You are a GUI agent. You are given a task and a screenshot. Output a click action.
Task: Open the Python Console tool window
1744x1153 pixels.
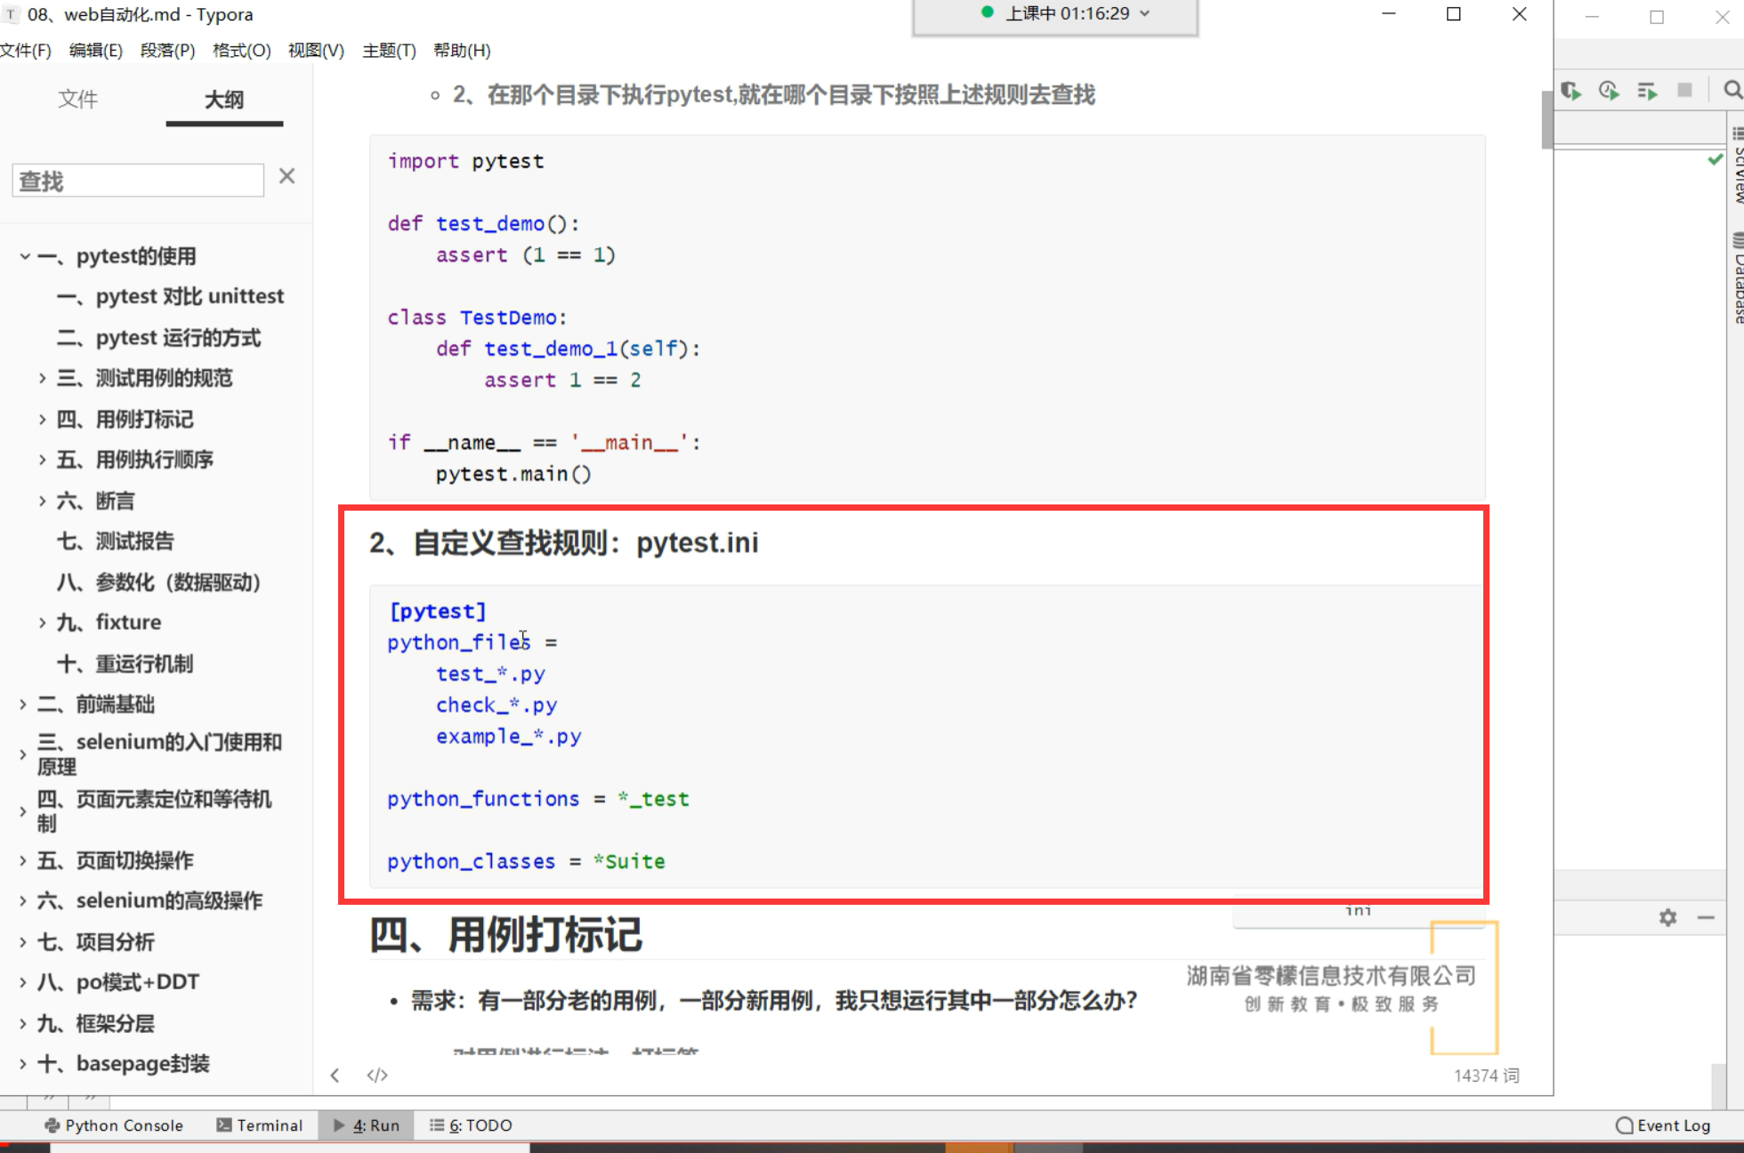114,1125
